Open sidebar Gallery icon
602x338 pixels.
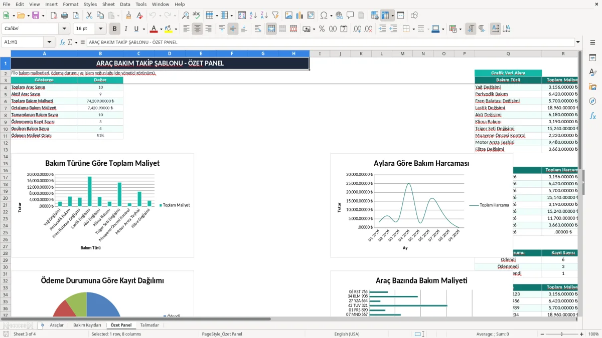pyautogui.click(x=592, y=87)
